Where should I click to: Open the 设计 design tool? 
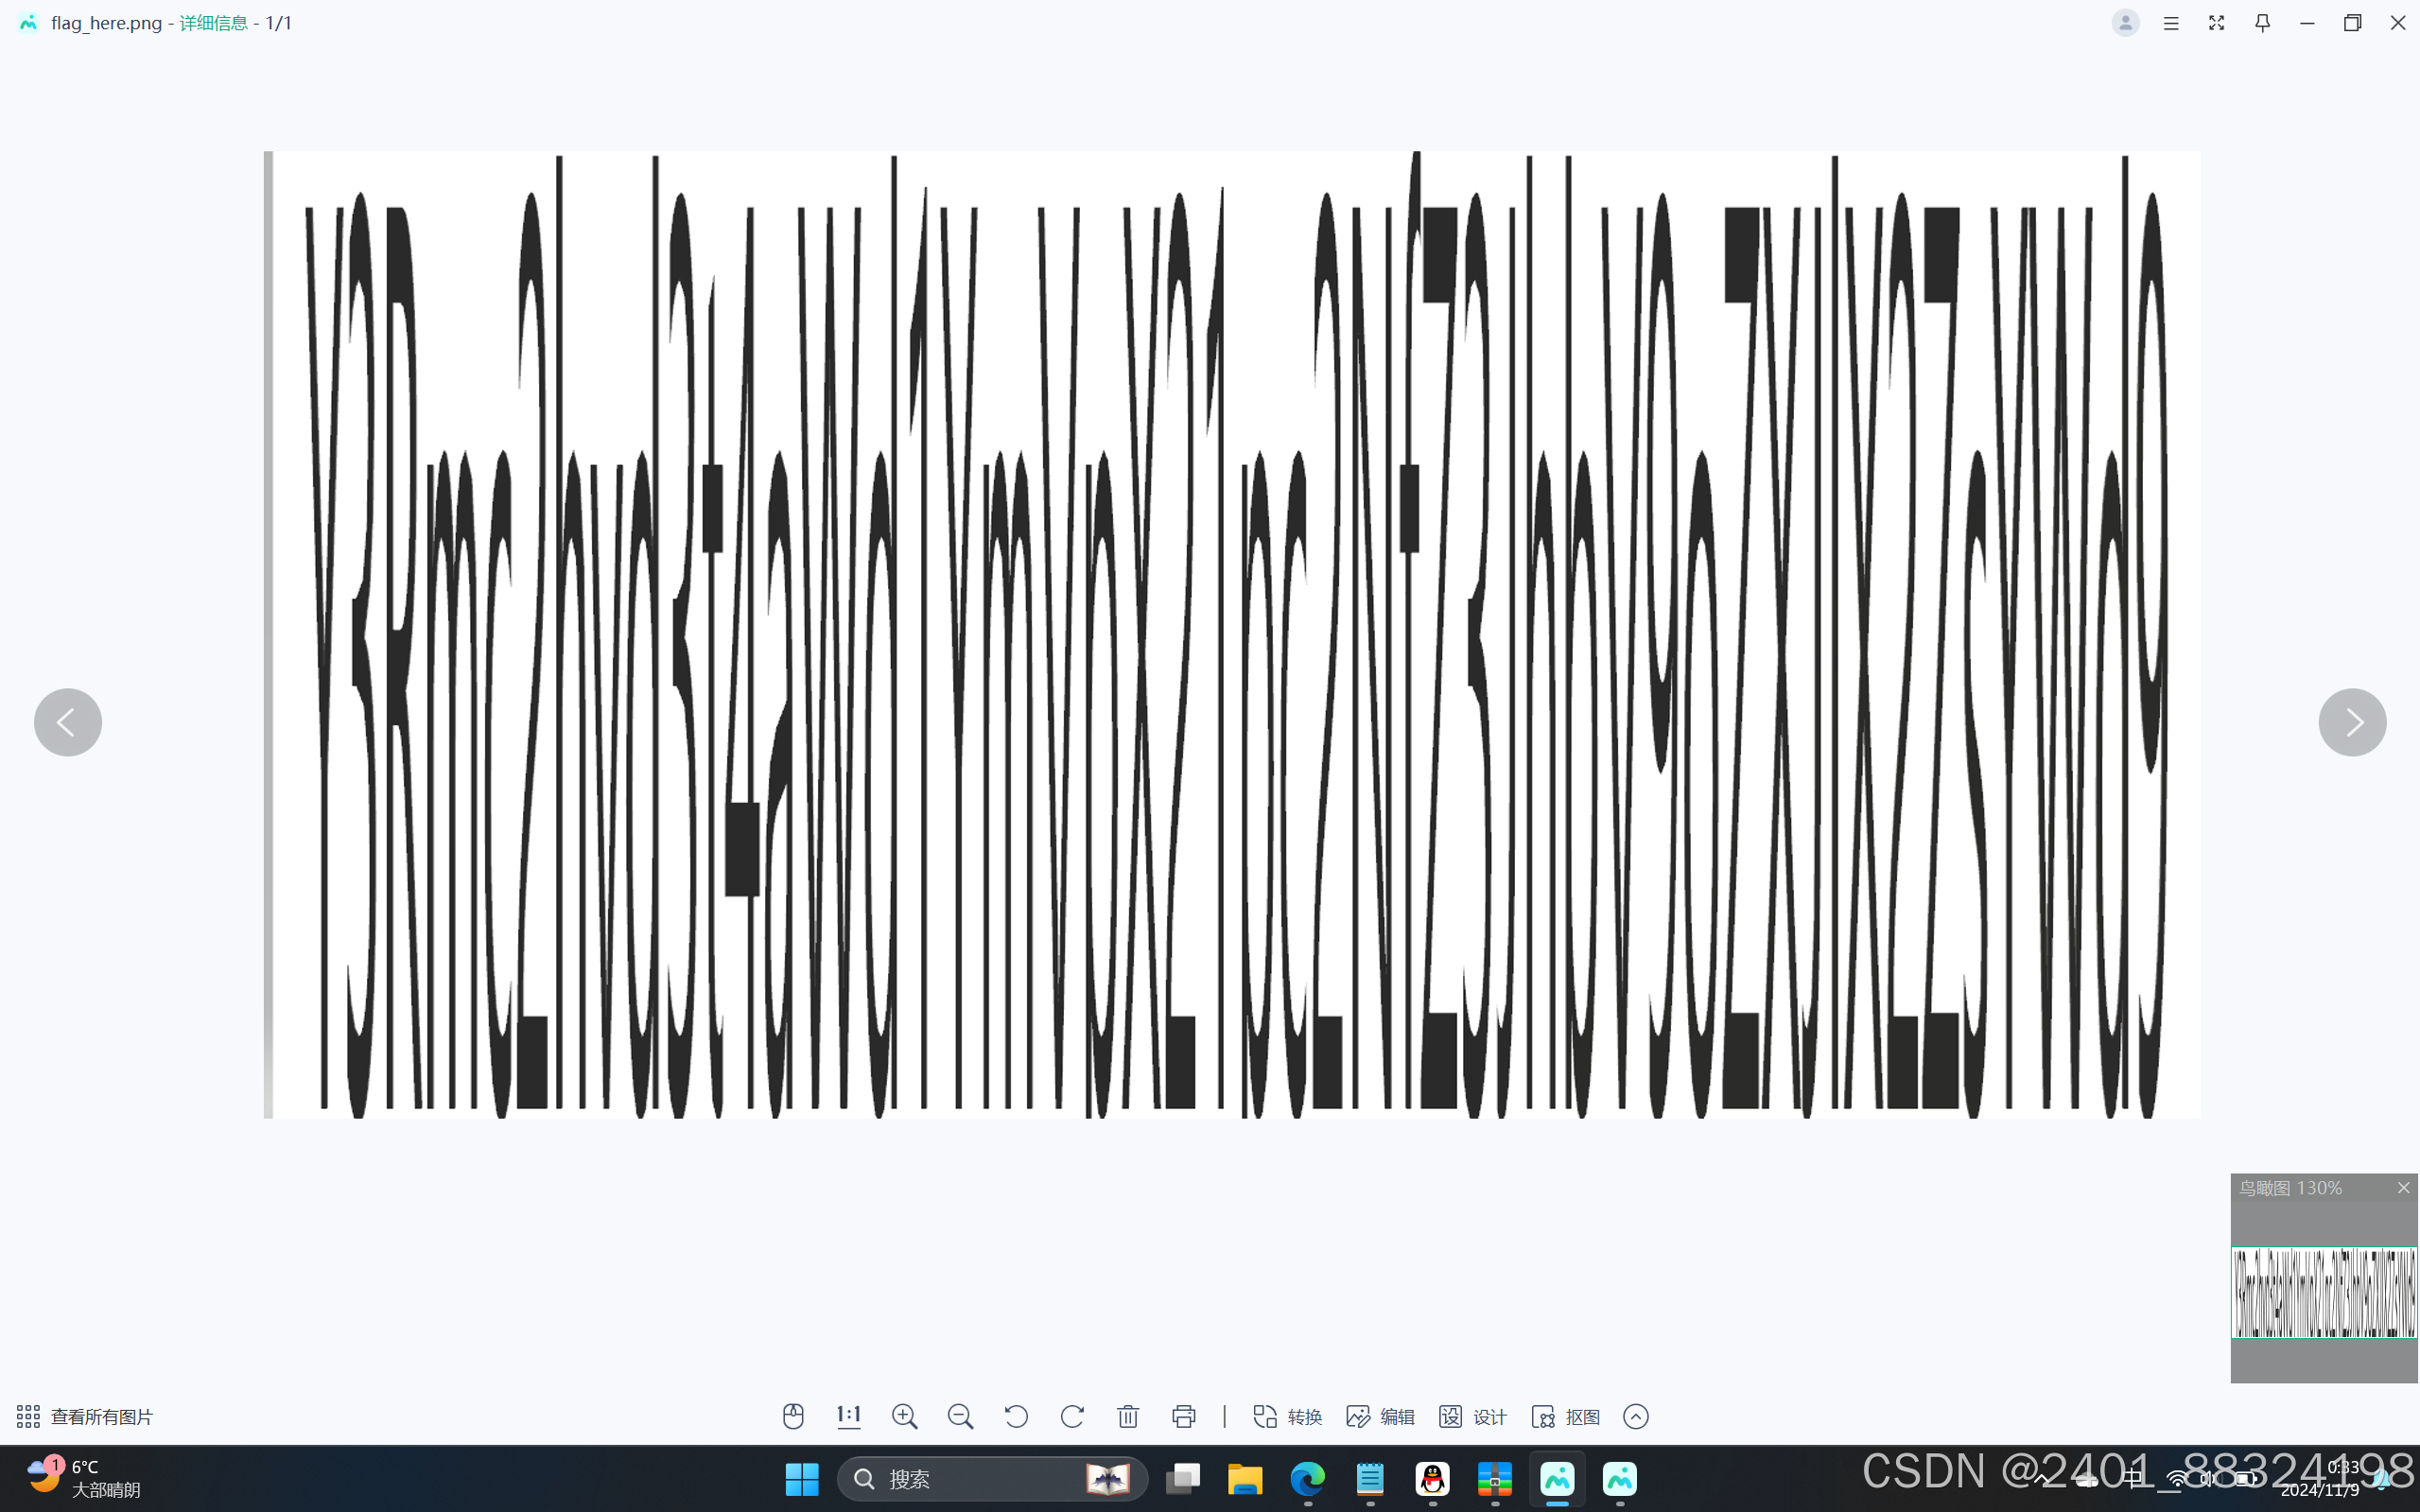coord(1473,1416)
